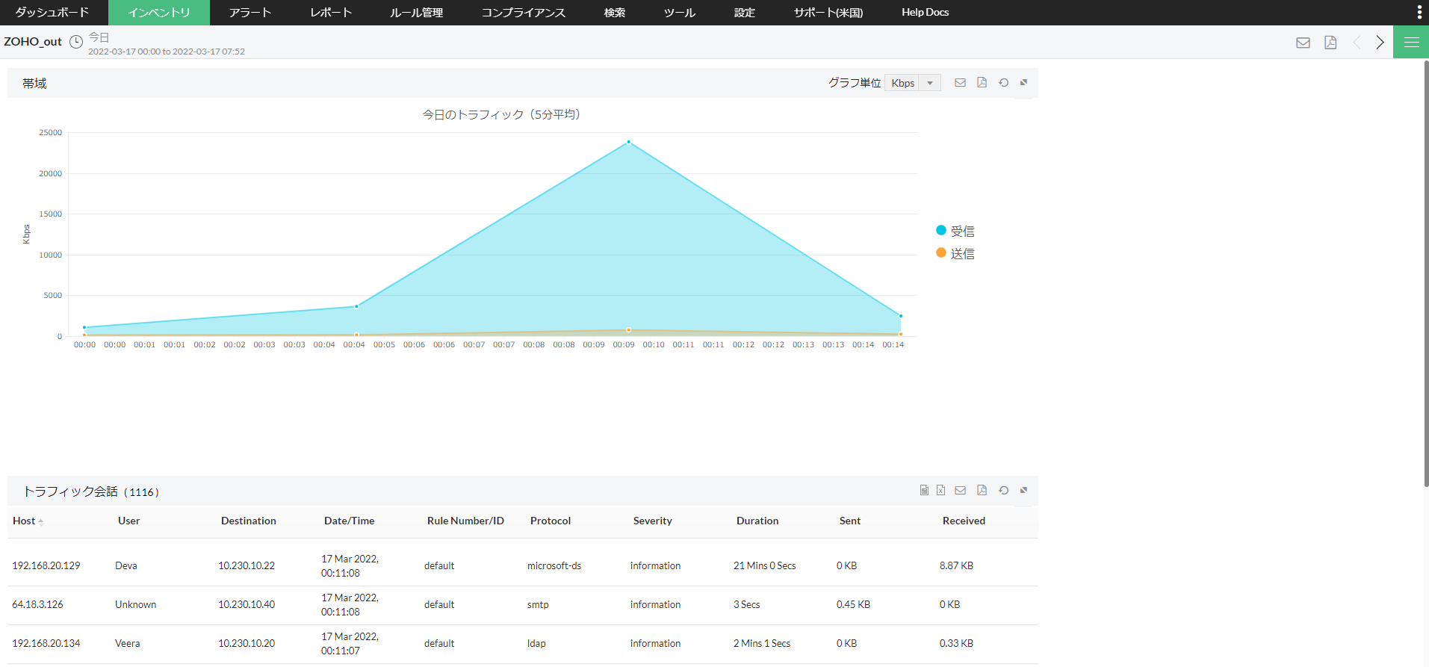Email the bandwidth graph from its panel header
The width and height of the screenshot is (1429, 667).
click(960, 83)
